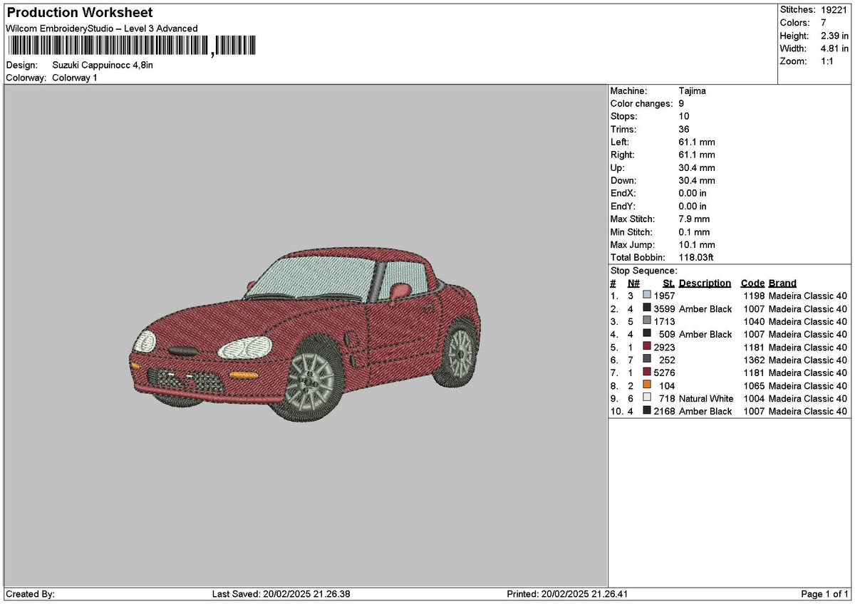Click 'Amber Black' description in stop 4
The height and width of the screenshot is (604, 855).
tap(705, 334)
